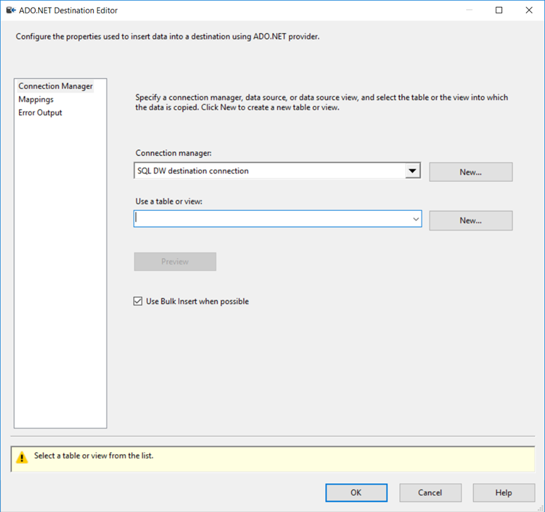Click the grayed-out Preview button
The width and height of the screenshot is (545, 512).
(x=175, y=262)
